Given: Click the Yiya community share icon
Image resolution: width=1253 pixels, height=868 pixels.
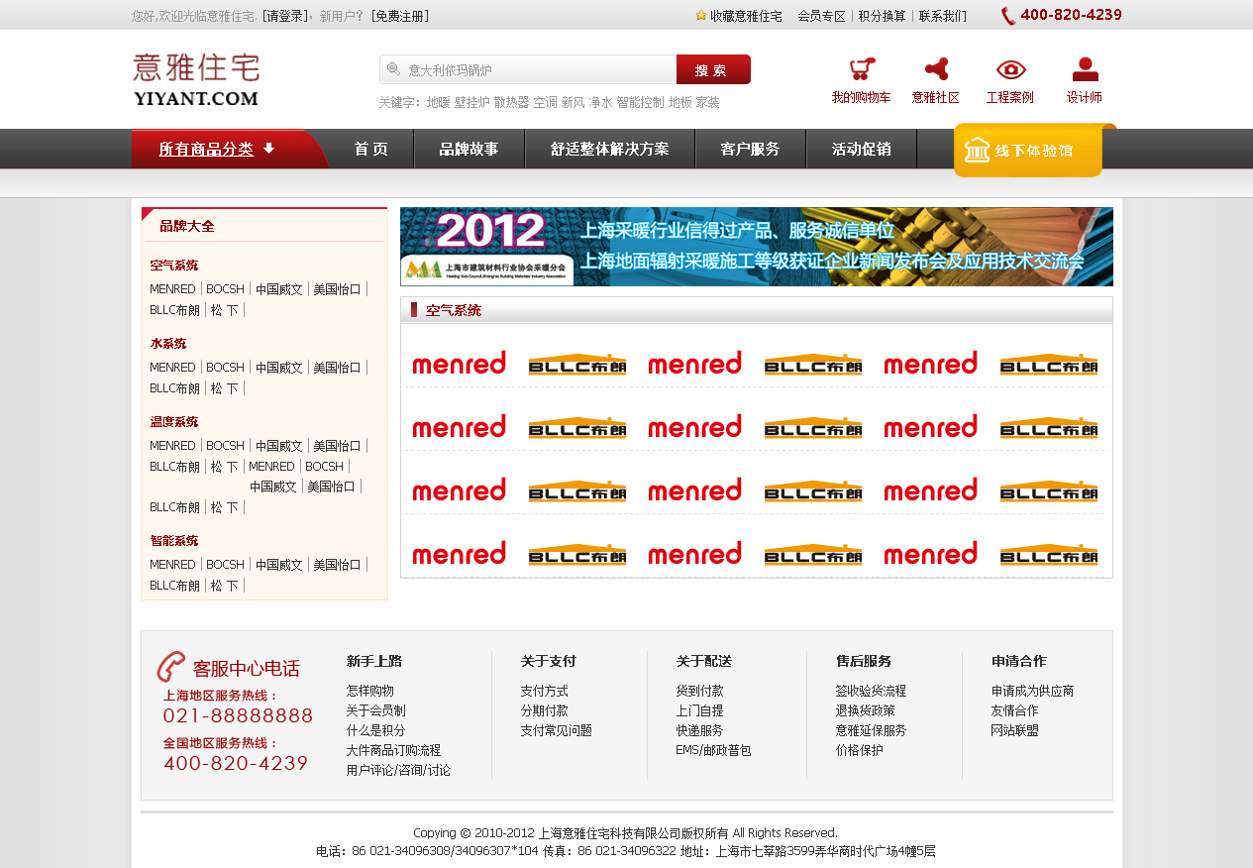Looking at the screenshot, I should tap(936, 69).
